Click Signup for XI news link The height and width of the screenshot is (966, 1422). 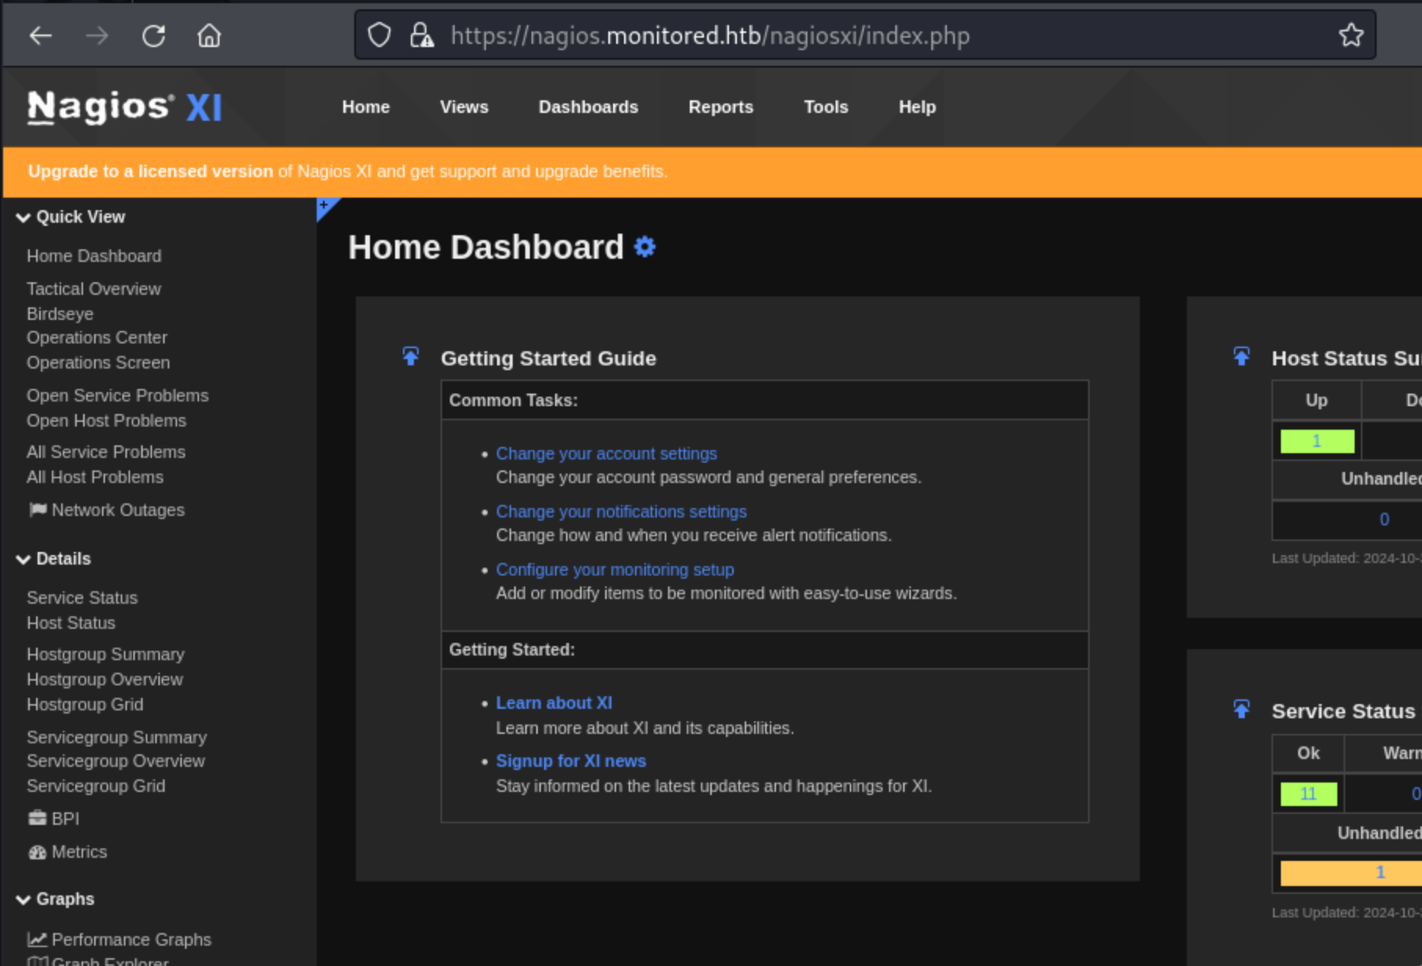571,761
